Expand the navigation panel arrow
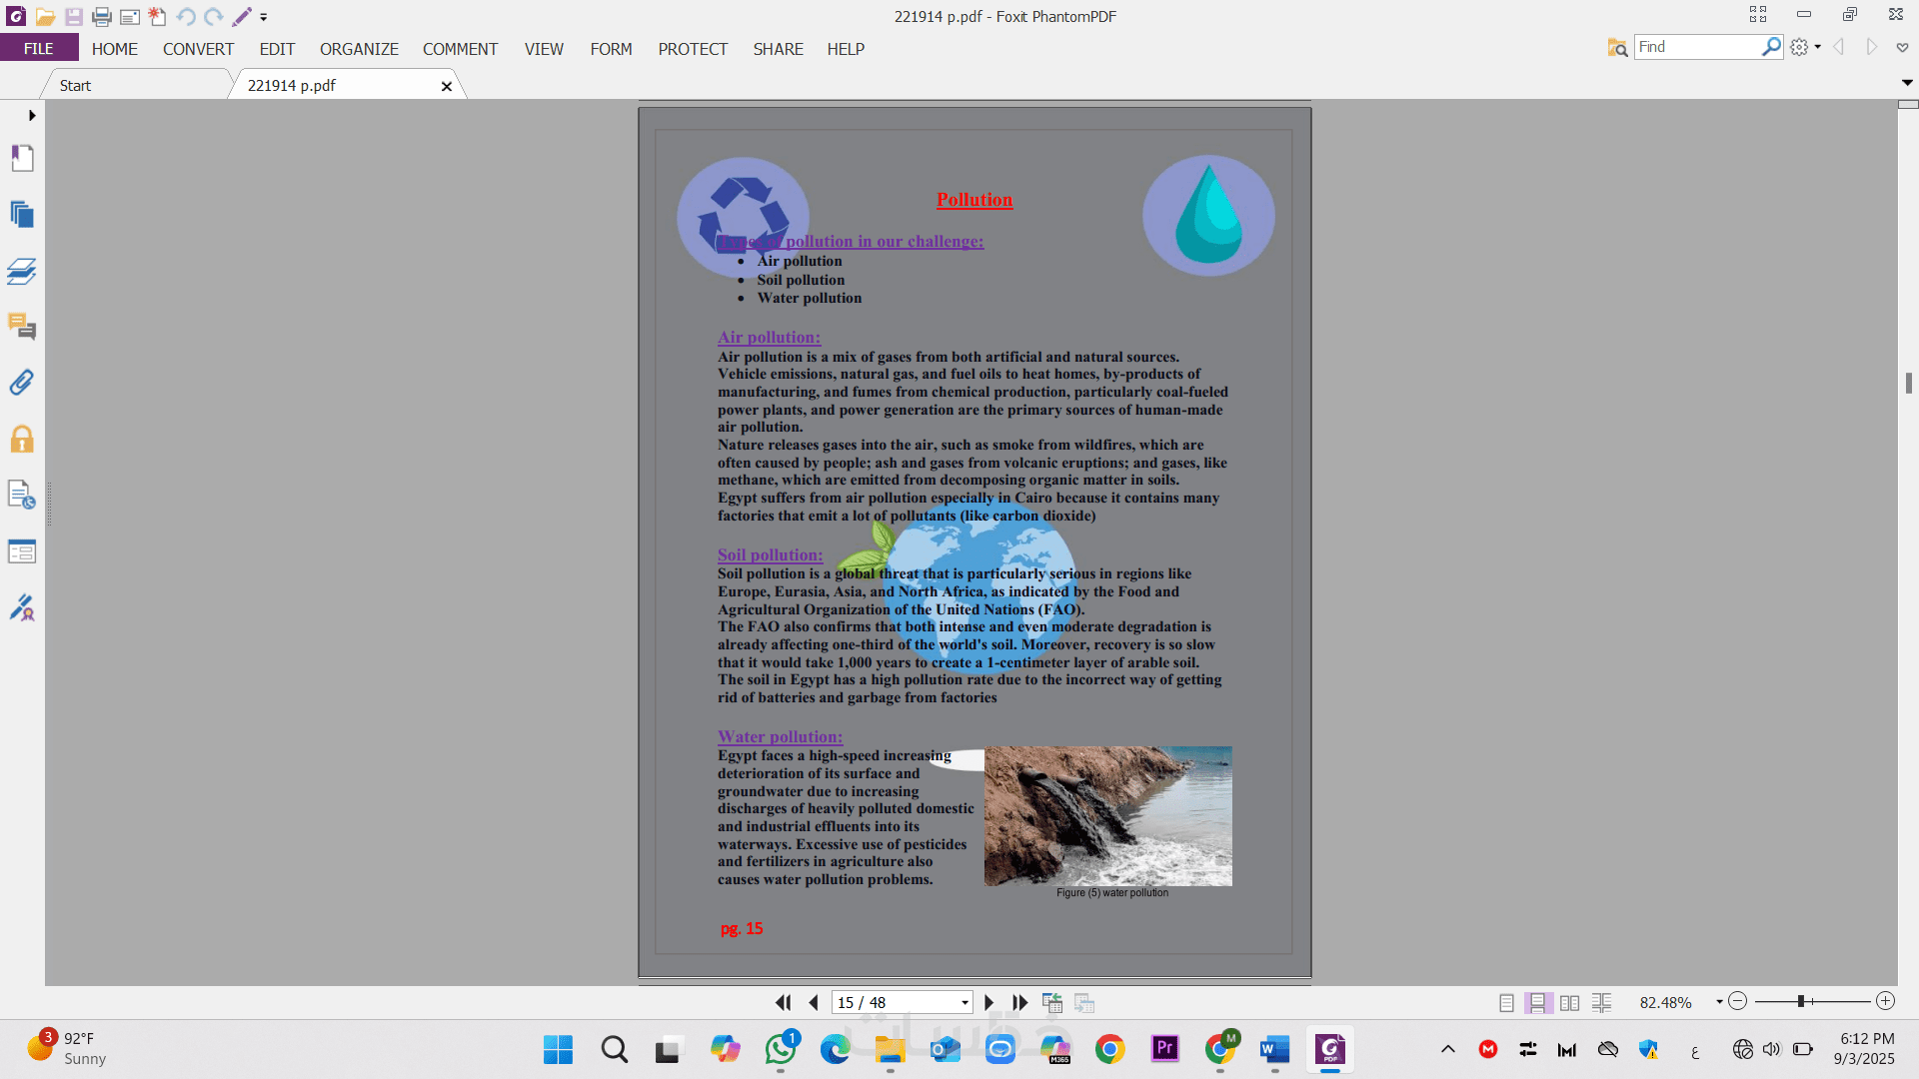Image resolution: width=1919 pixels, height=1079 pixels. tap(32, 116)
